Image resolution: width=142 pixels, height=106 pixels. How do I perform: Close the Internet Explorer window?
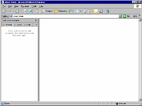pyautogui.click(x=139, y=2)
